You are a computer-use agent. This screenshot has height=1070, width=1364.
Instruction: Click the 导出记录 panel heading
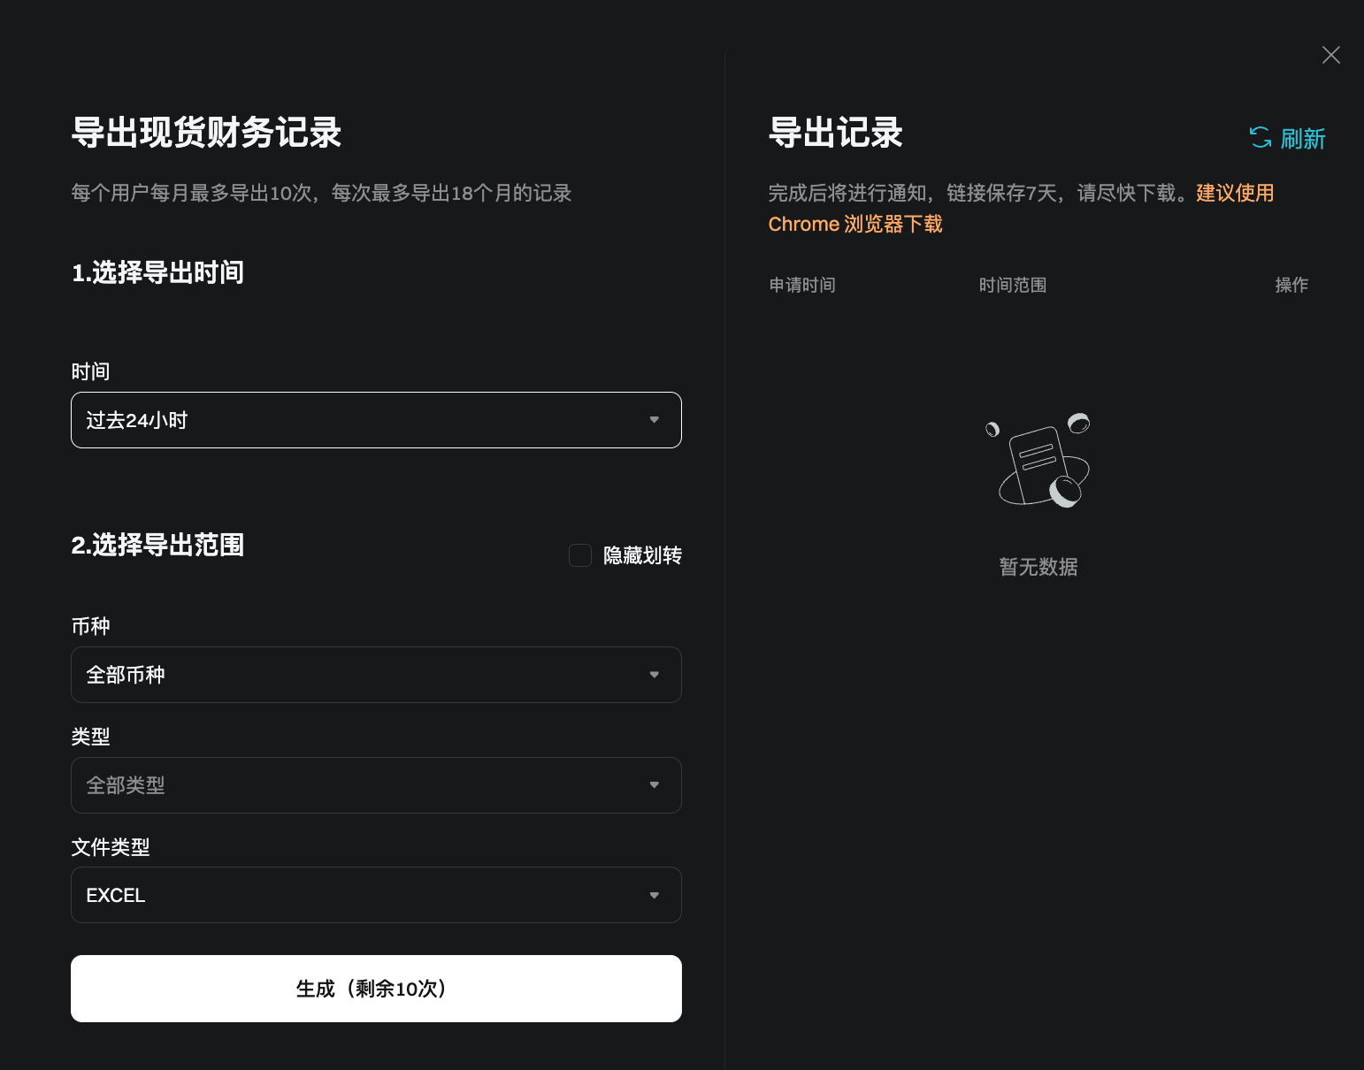[x=835, y=133]
